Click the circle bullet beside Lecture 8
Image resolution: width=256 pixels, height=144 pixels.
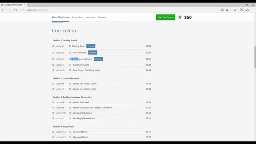click(53, 102)
